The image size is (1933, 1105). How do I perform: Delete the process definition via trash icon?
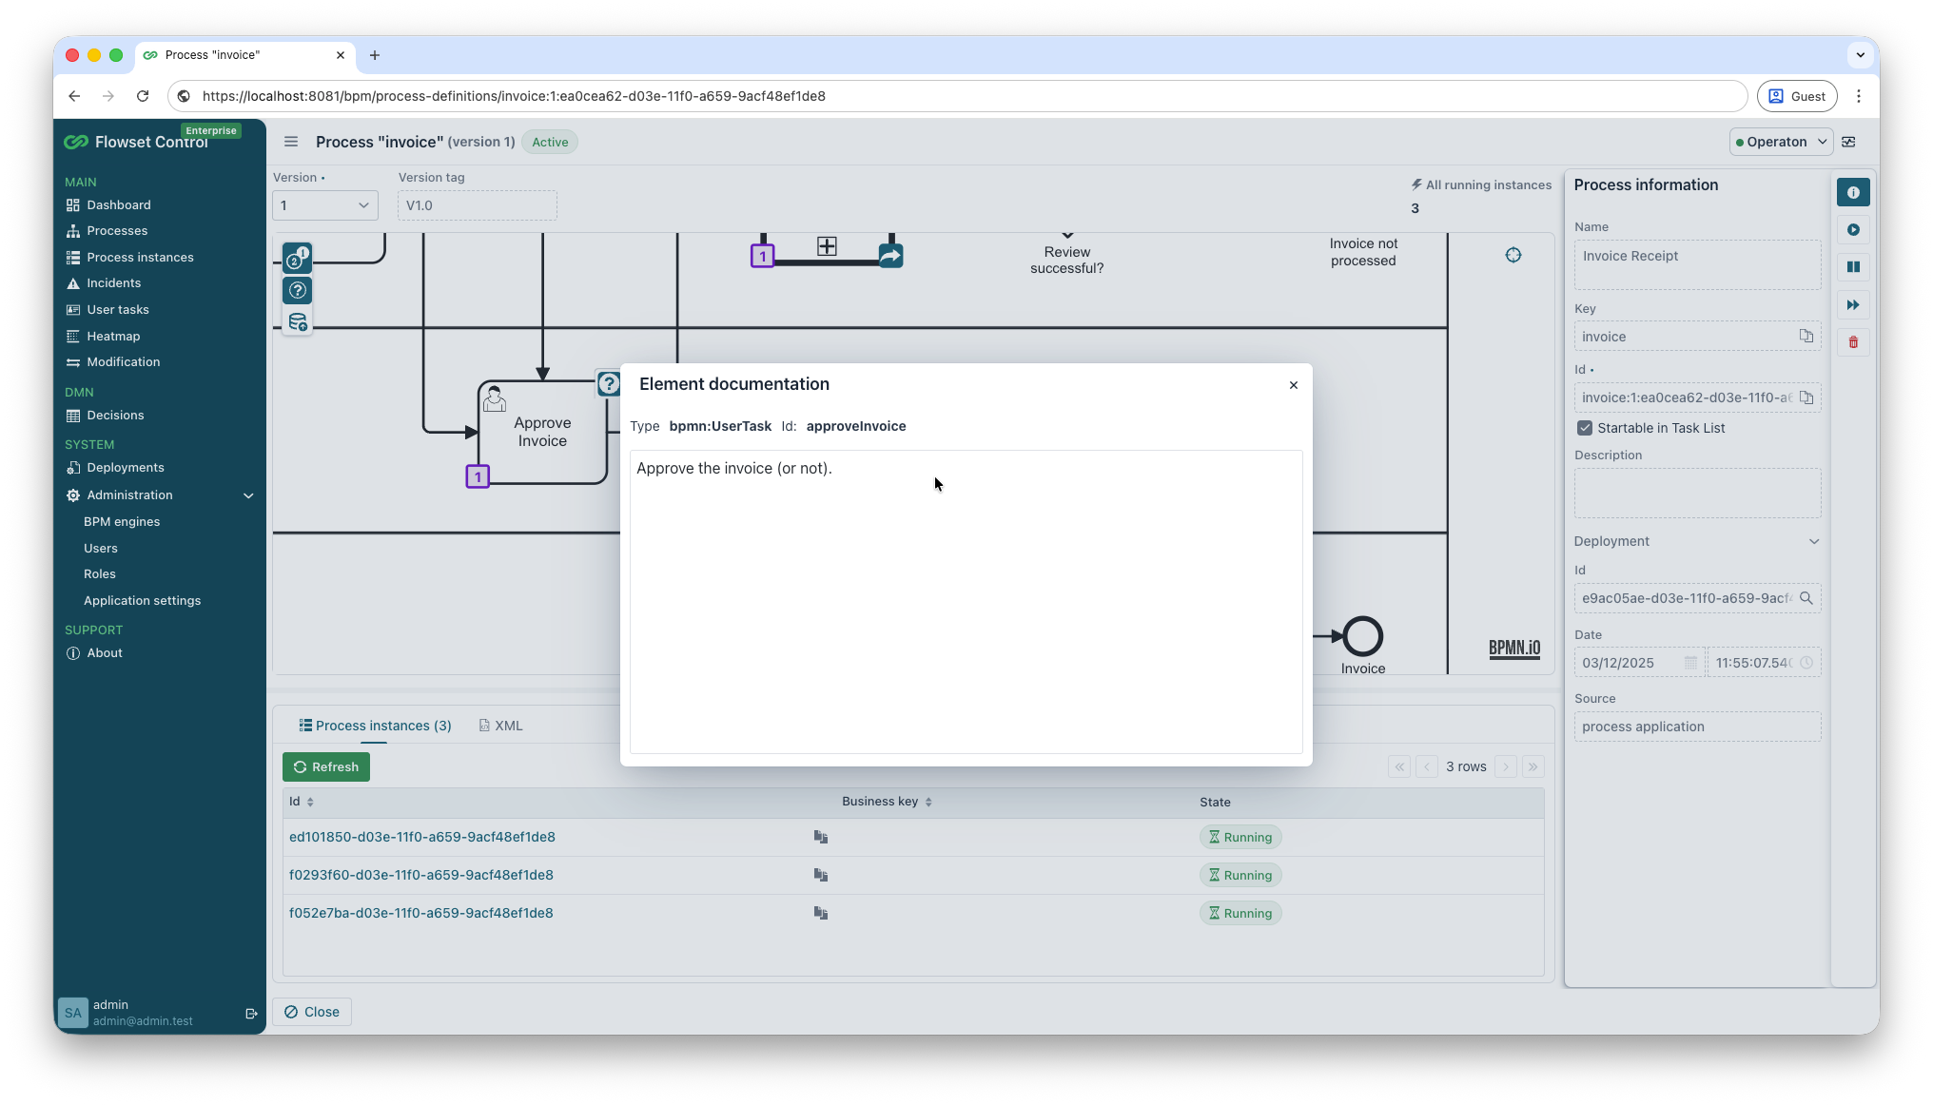coord(1853,341)
